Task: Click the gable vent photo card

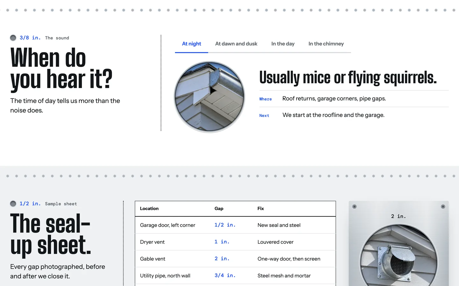Action: pyautogui.click(x=399, y=243)
